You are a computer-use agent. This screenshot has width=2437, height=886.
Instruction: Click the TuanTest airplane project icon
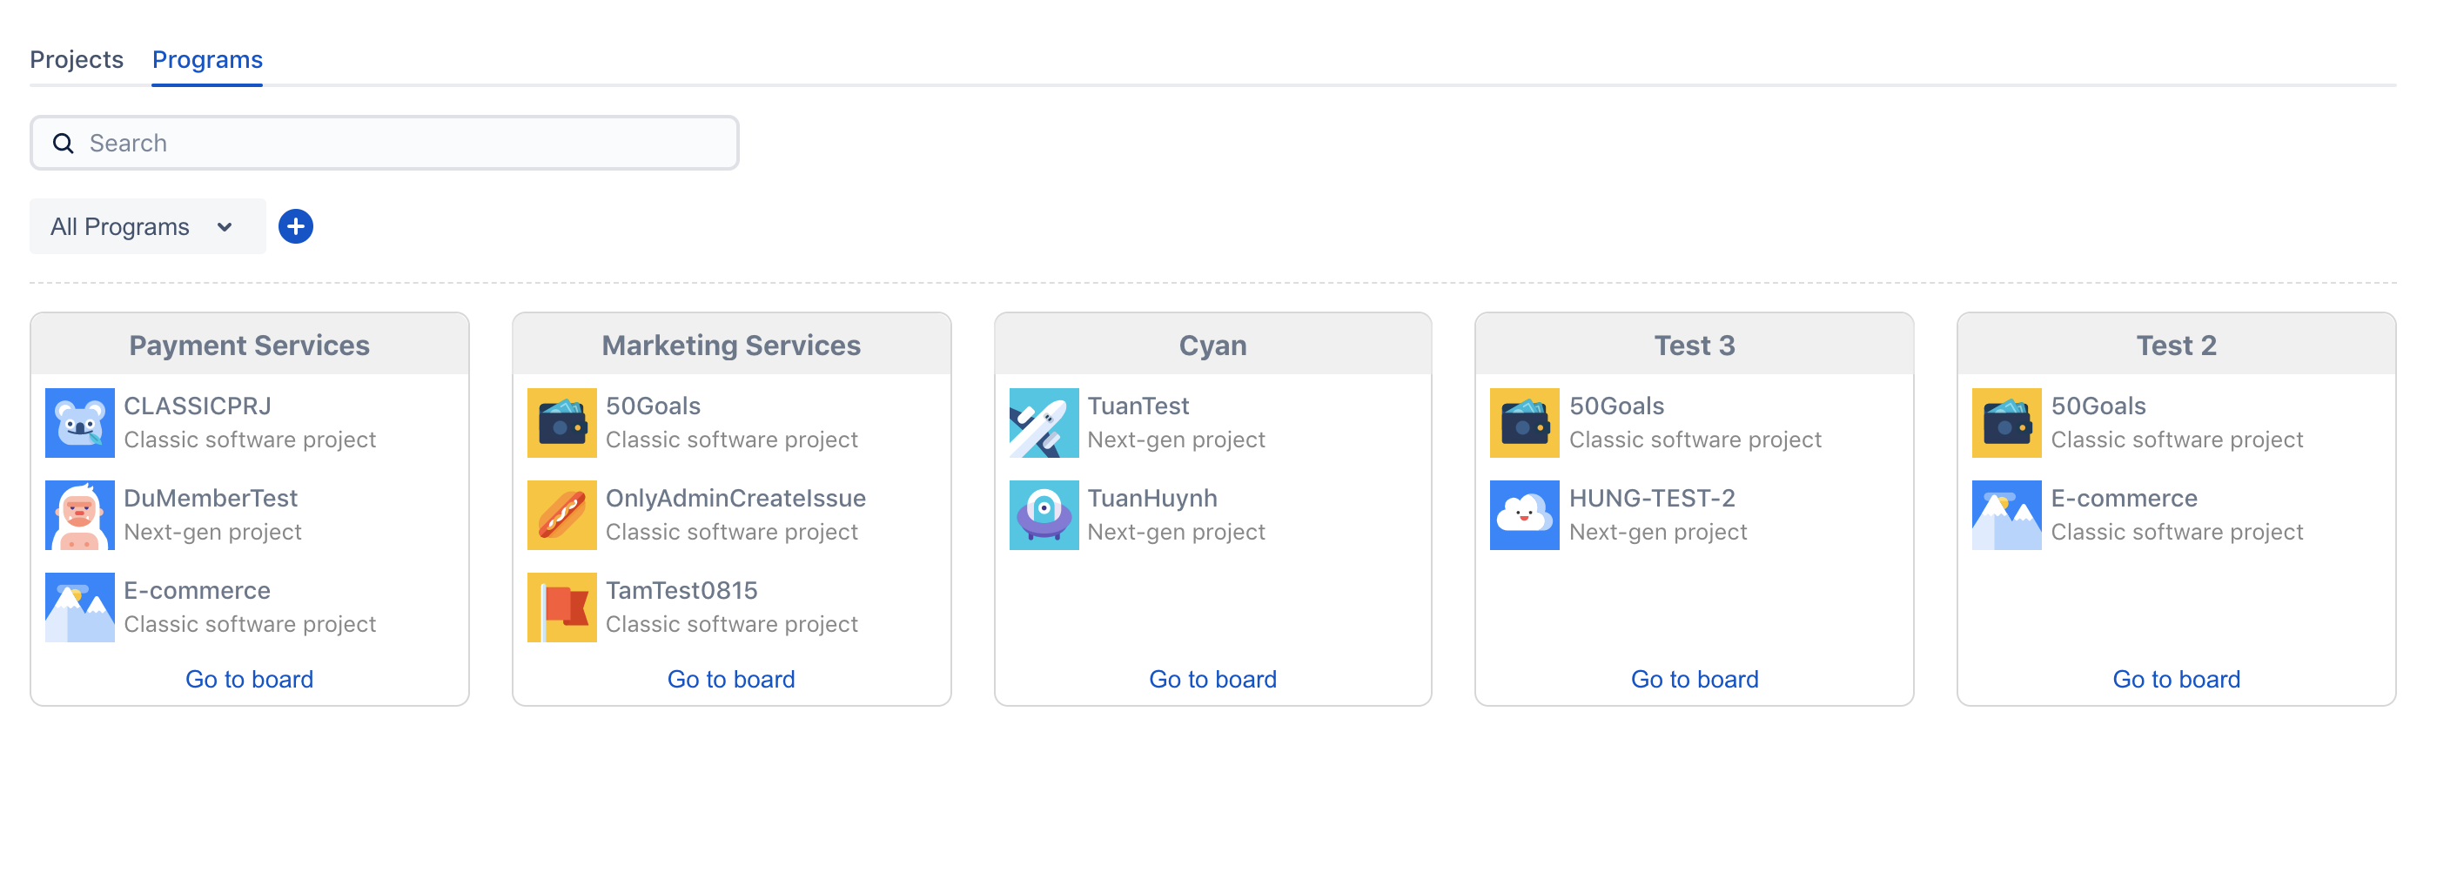(1043, 423)
